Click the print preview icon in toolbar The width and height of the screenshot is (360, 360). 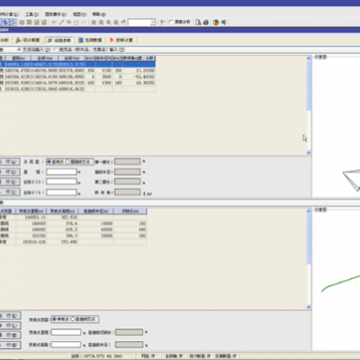(198, 22)
